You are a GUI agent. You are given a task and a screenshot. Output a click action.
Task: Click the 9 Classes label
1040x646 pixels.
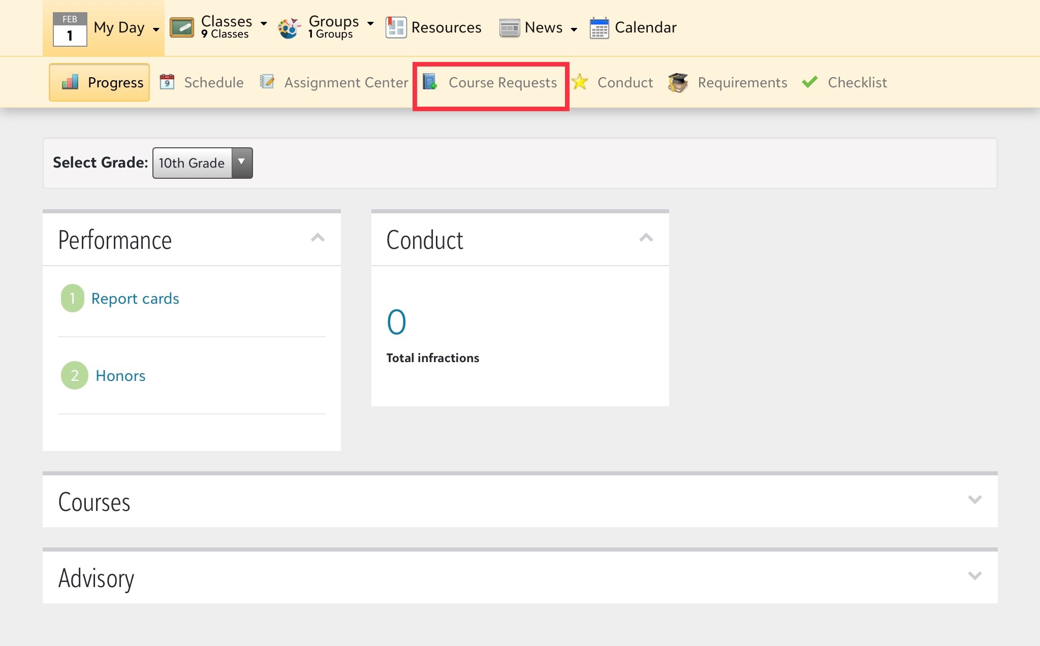click(225, 34)
